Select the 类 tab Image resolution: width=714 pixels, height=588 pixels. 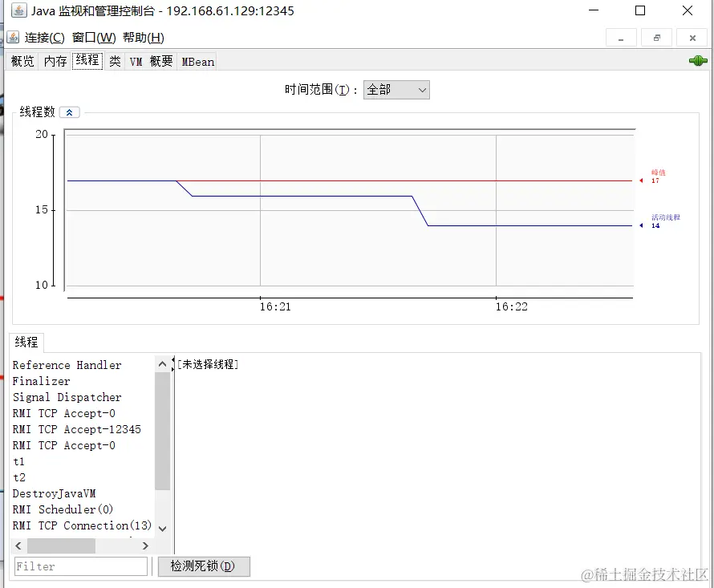[114, 61]
